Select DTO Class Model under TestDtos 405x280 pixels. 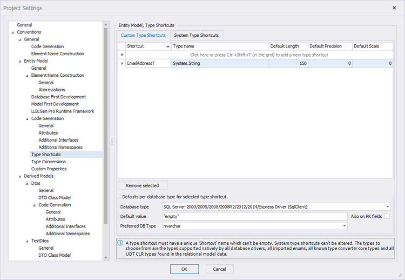[x=55, y=255]
